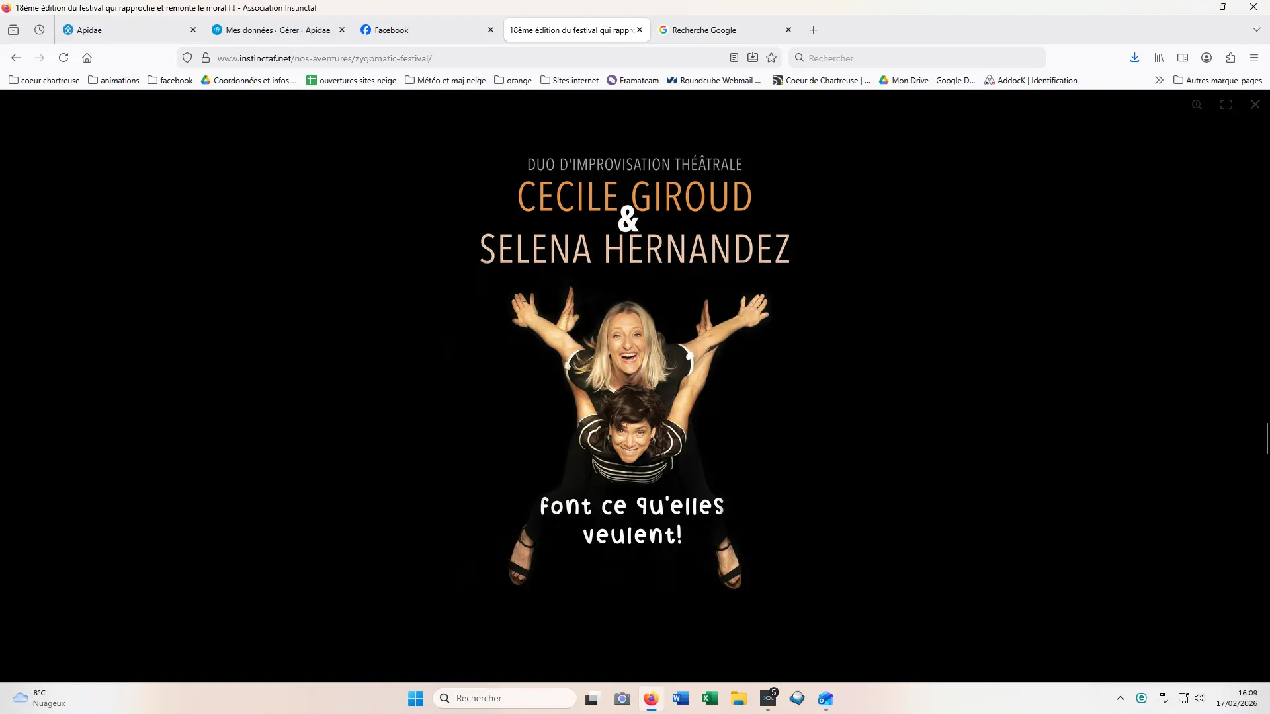
Task: Open the Firefox application menu
Action: (1254, 58)
